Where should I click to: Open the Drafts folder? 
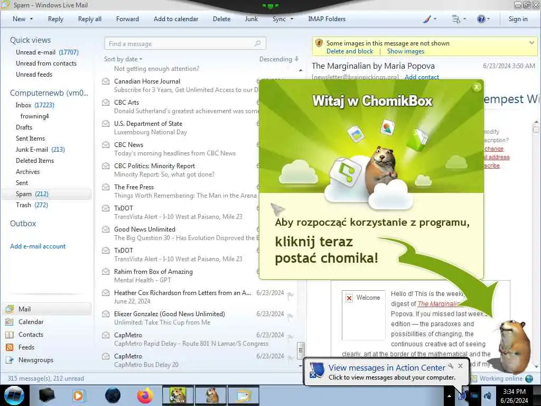pyautogui.click(x=24, y=127)
